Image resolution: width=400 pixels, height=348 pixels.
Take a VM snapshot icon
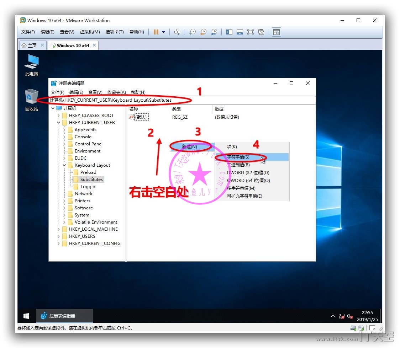[x=193, y=32]
